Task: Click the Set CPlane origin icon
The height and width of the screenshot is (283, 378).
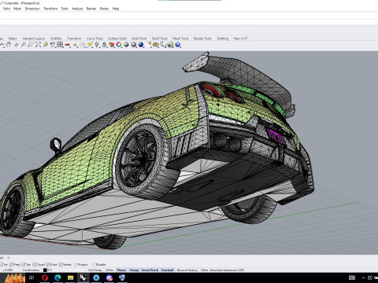Action: 76,45
